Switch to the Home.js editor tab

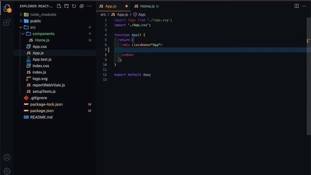(147, 6)
